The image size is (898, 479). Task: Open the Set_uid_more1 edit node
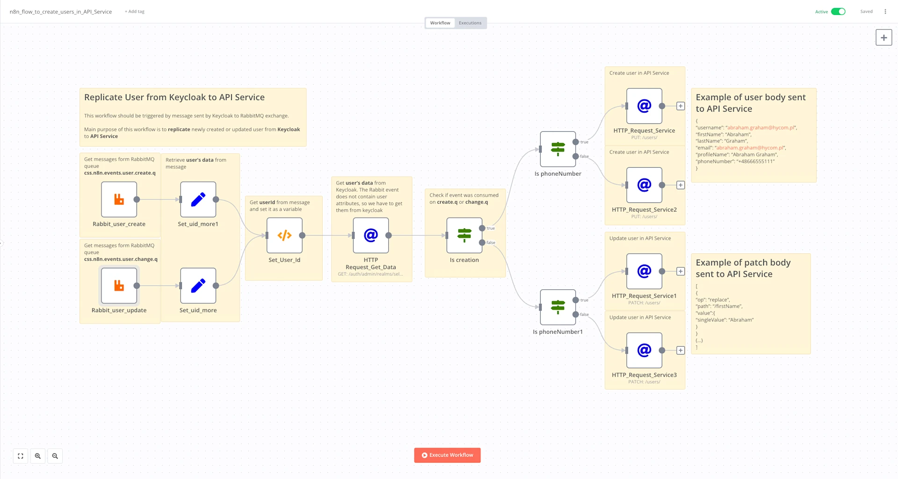click(198, 199)
